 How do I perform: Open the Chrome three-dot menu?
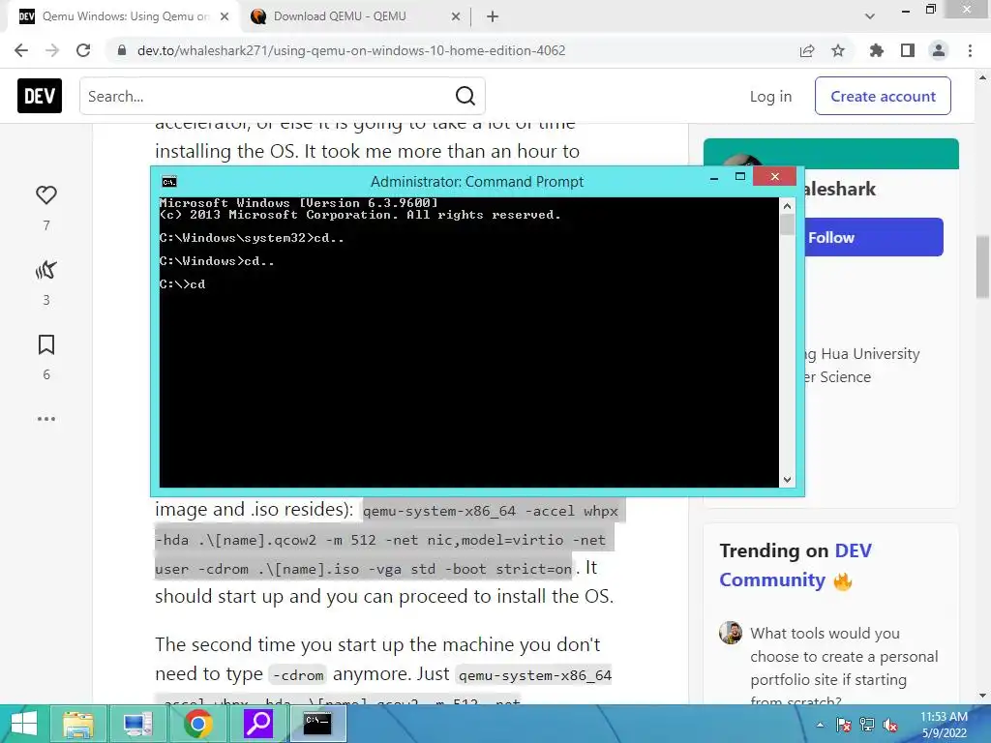970,50
